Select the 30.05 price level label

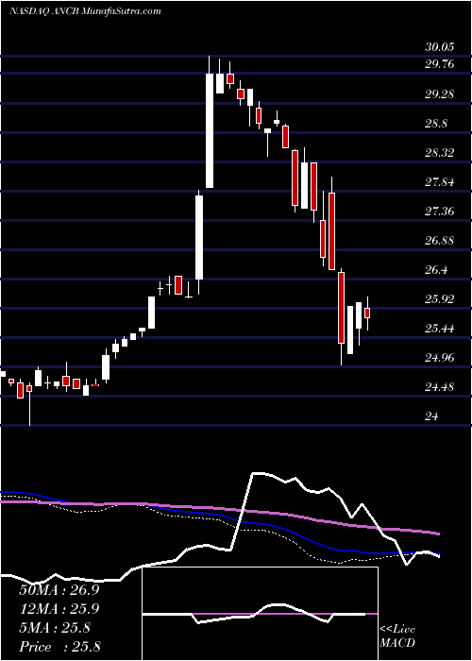point(439,47)
